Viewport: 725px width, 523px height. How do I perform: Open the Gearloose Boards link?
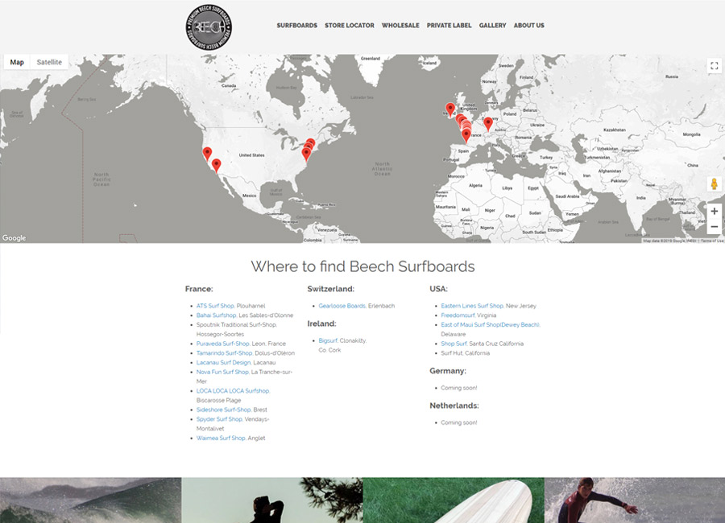(342, 307)
